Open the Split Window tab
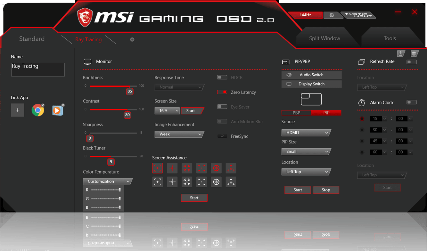This screenshot has height=251, width=427. 324,38
